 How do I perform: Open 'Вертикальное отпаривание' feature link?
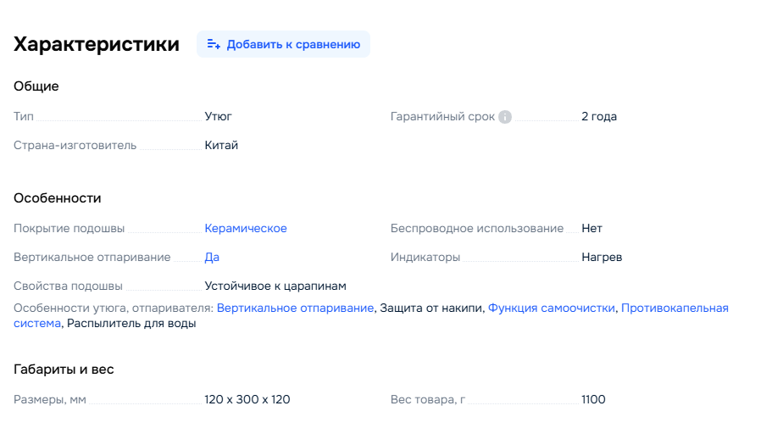(295, 308)
